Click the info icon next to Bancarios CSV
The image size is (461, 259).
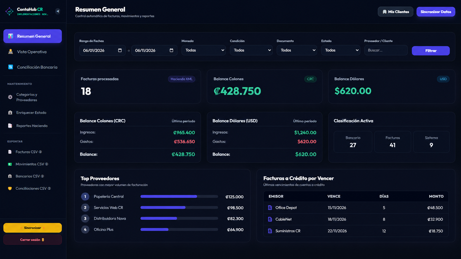pyautogui.click(x=42, y=176)
